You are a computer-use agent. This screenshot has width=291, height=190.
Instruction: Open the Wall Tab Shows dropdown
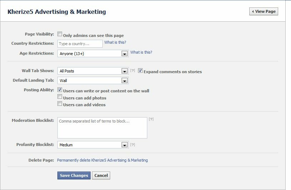(93, 71)
